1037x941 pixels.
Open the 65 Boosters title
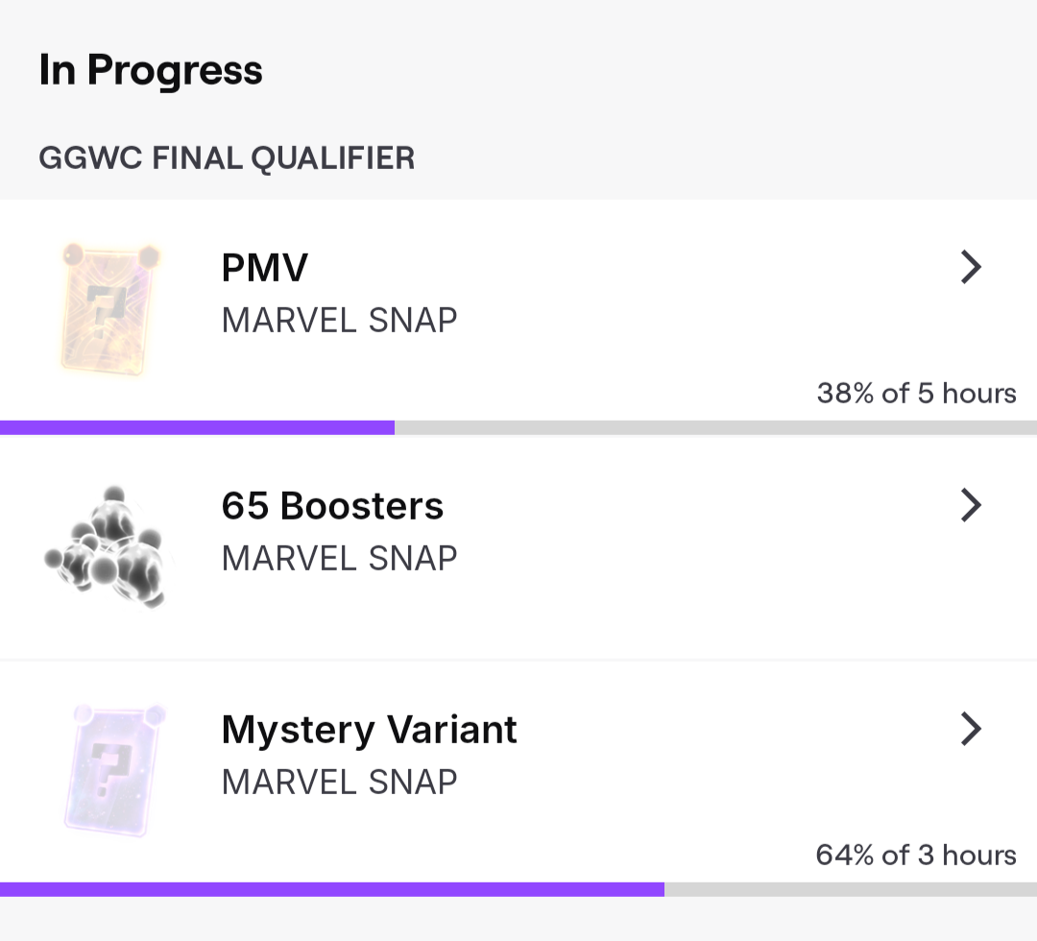332,506
